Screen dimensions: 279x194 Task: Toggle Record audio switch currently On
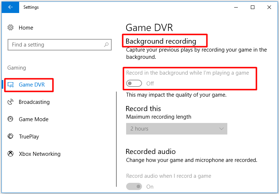[134, 186]
